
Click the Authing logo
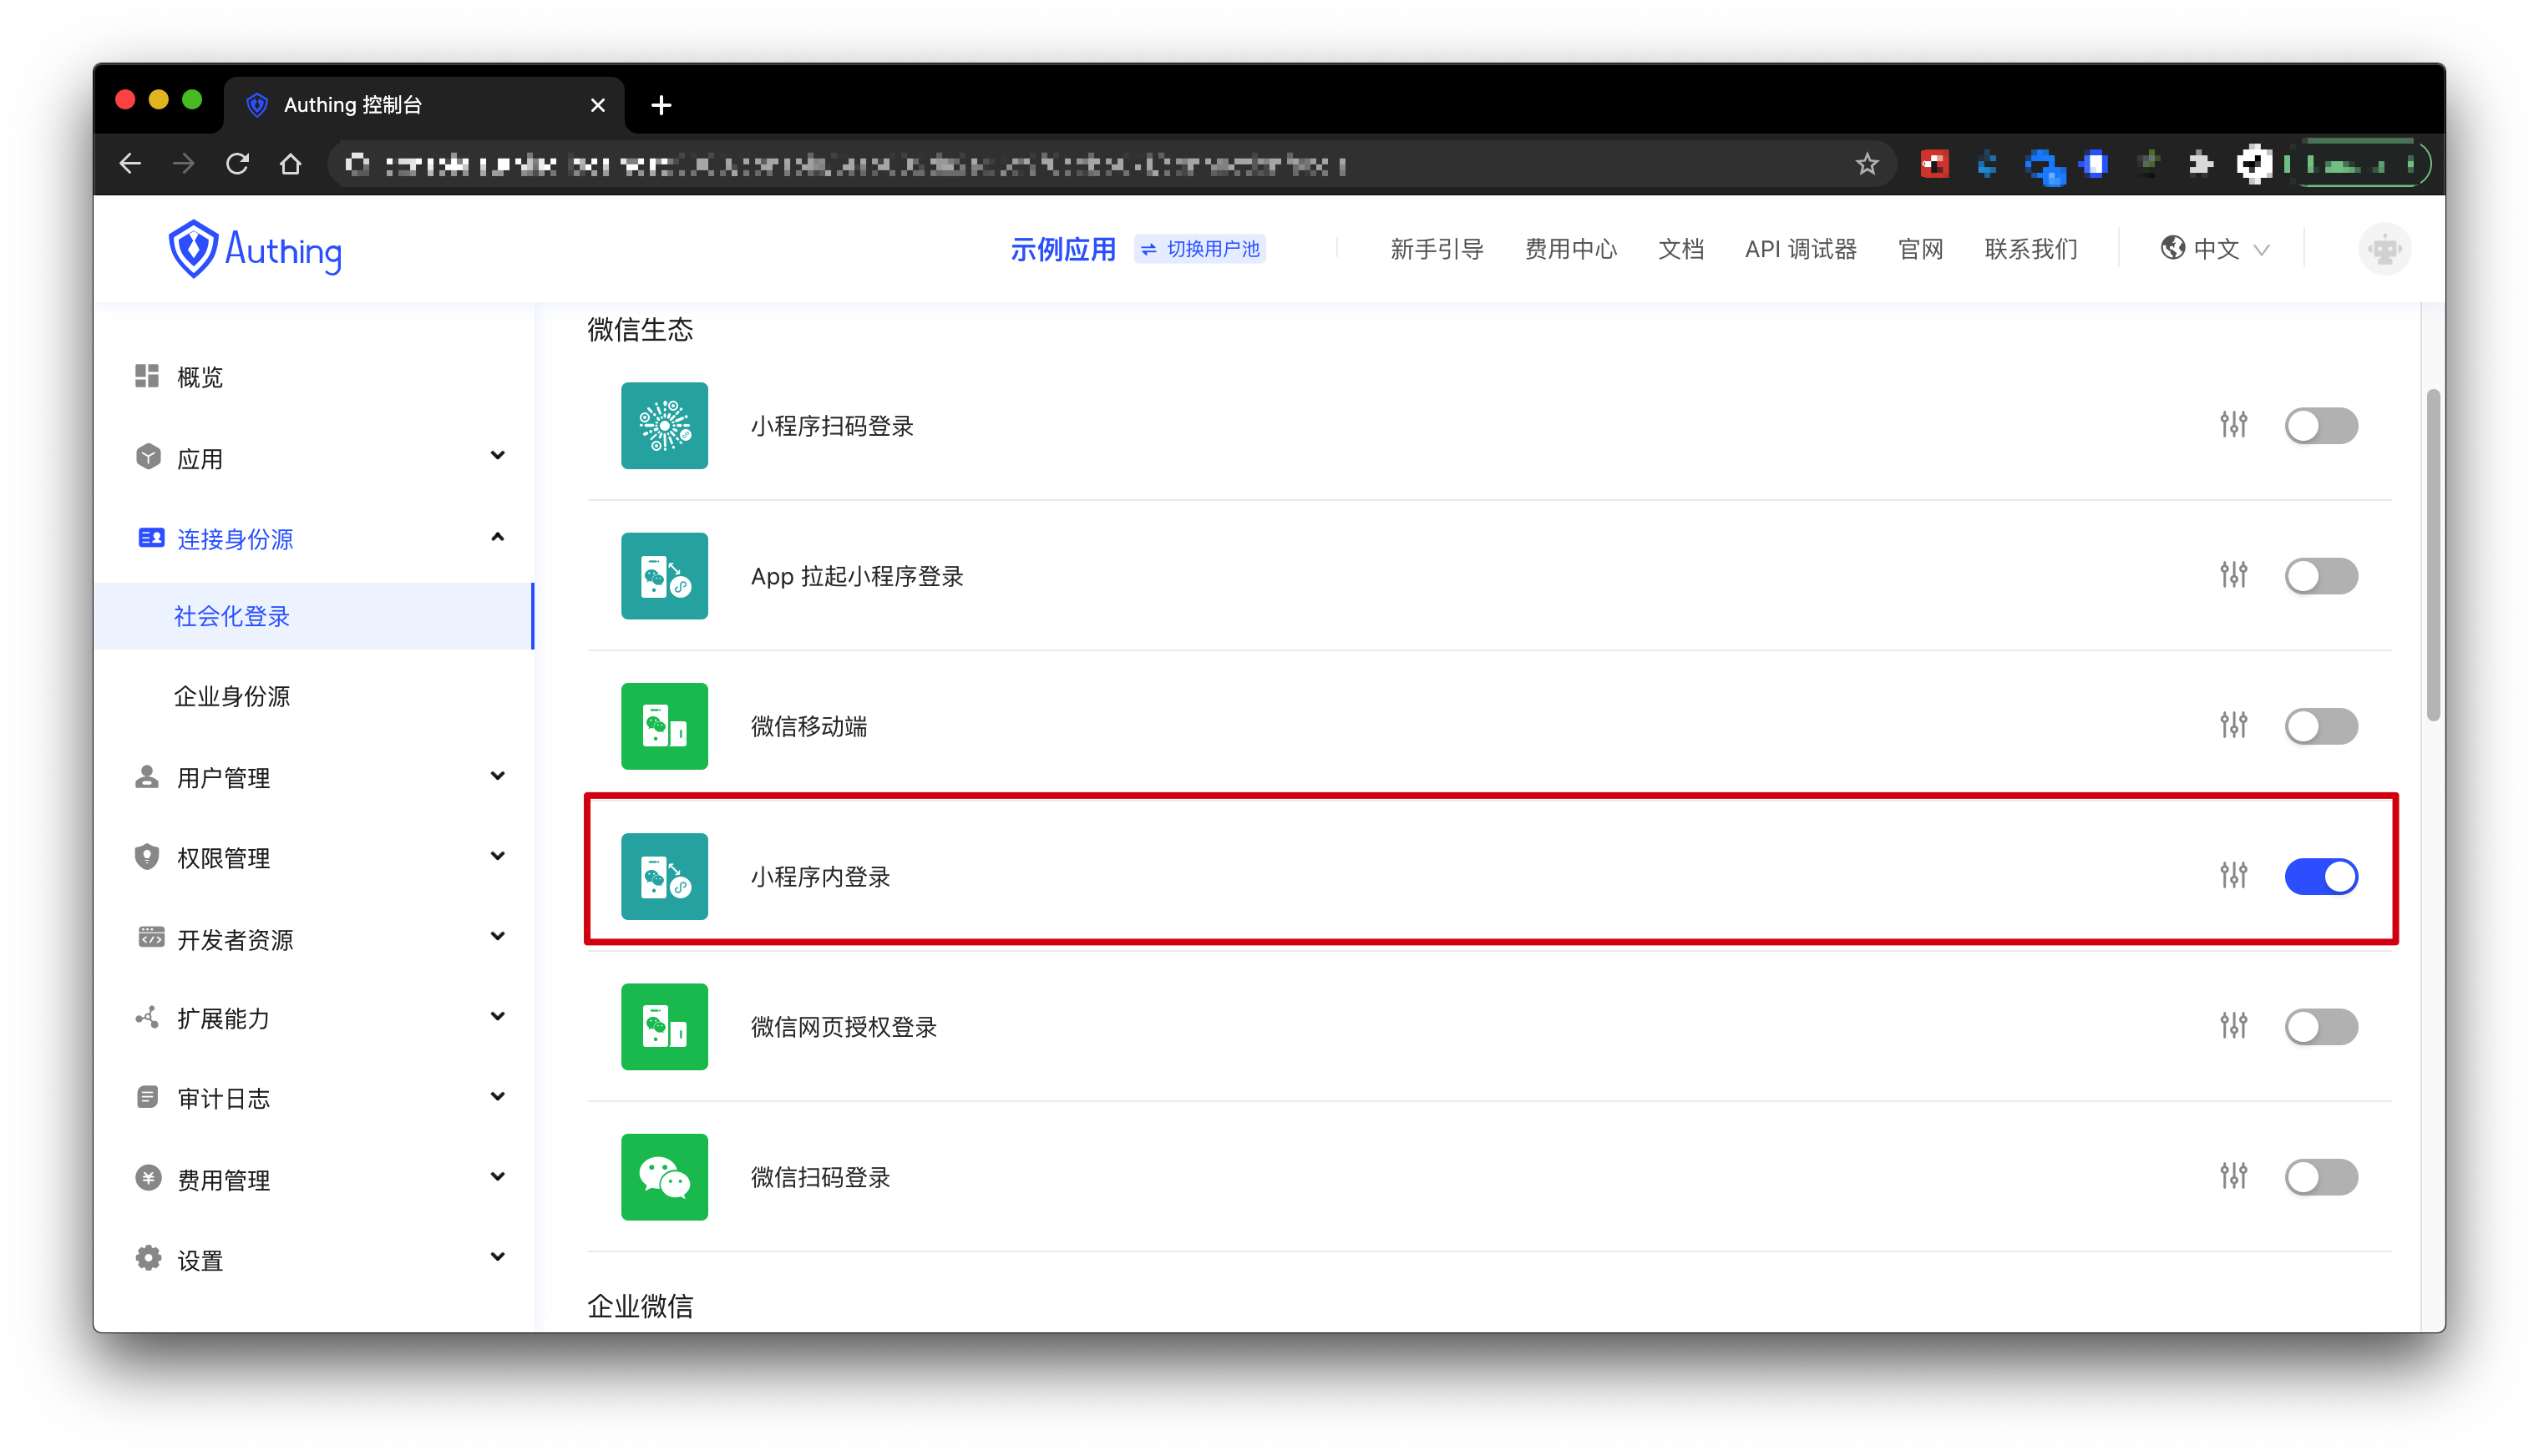(x=255, y=249)
